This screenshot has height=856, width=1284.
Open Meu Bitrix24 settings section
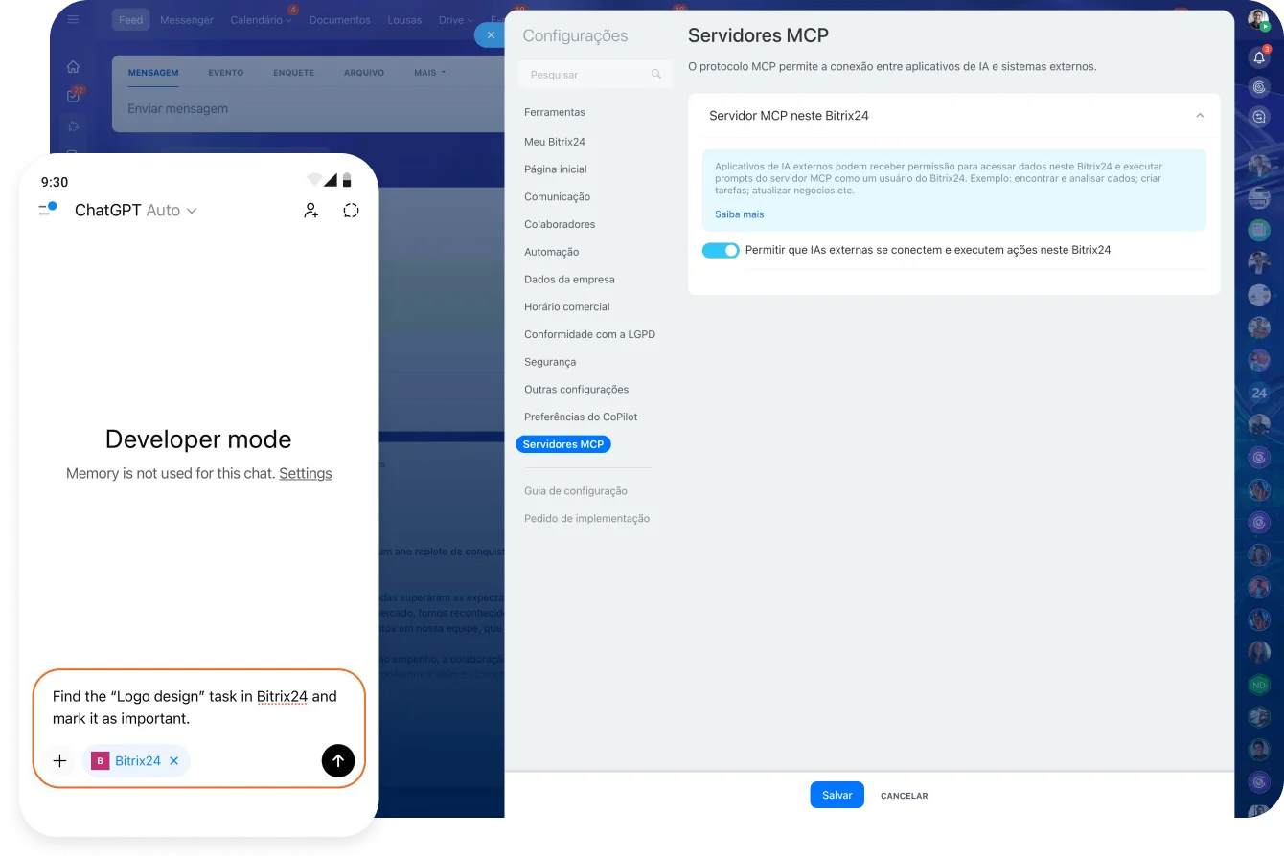(x=555, y=142)
